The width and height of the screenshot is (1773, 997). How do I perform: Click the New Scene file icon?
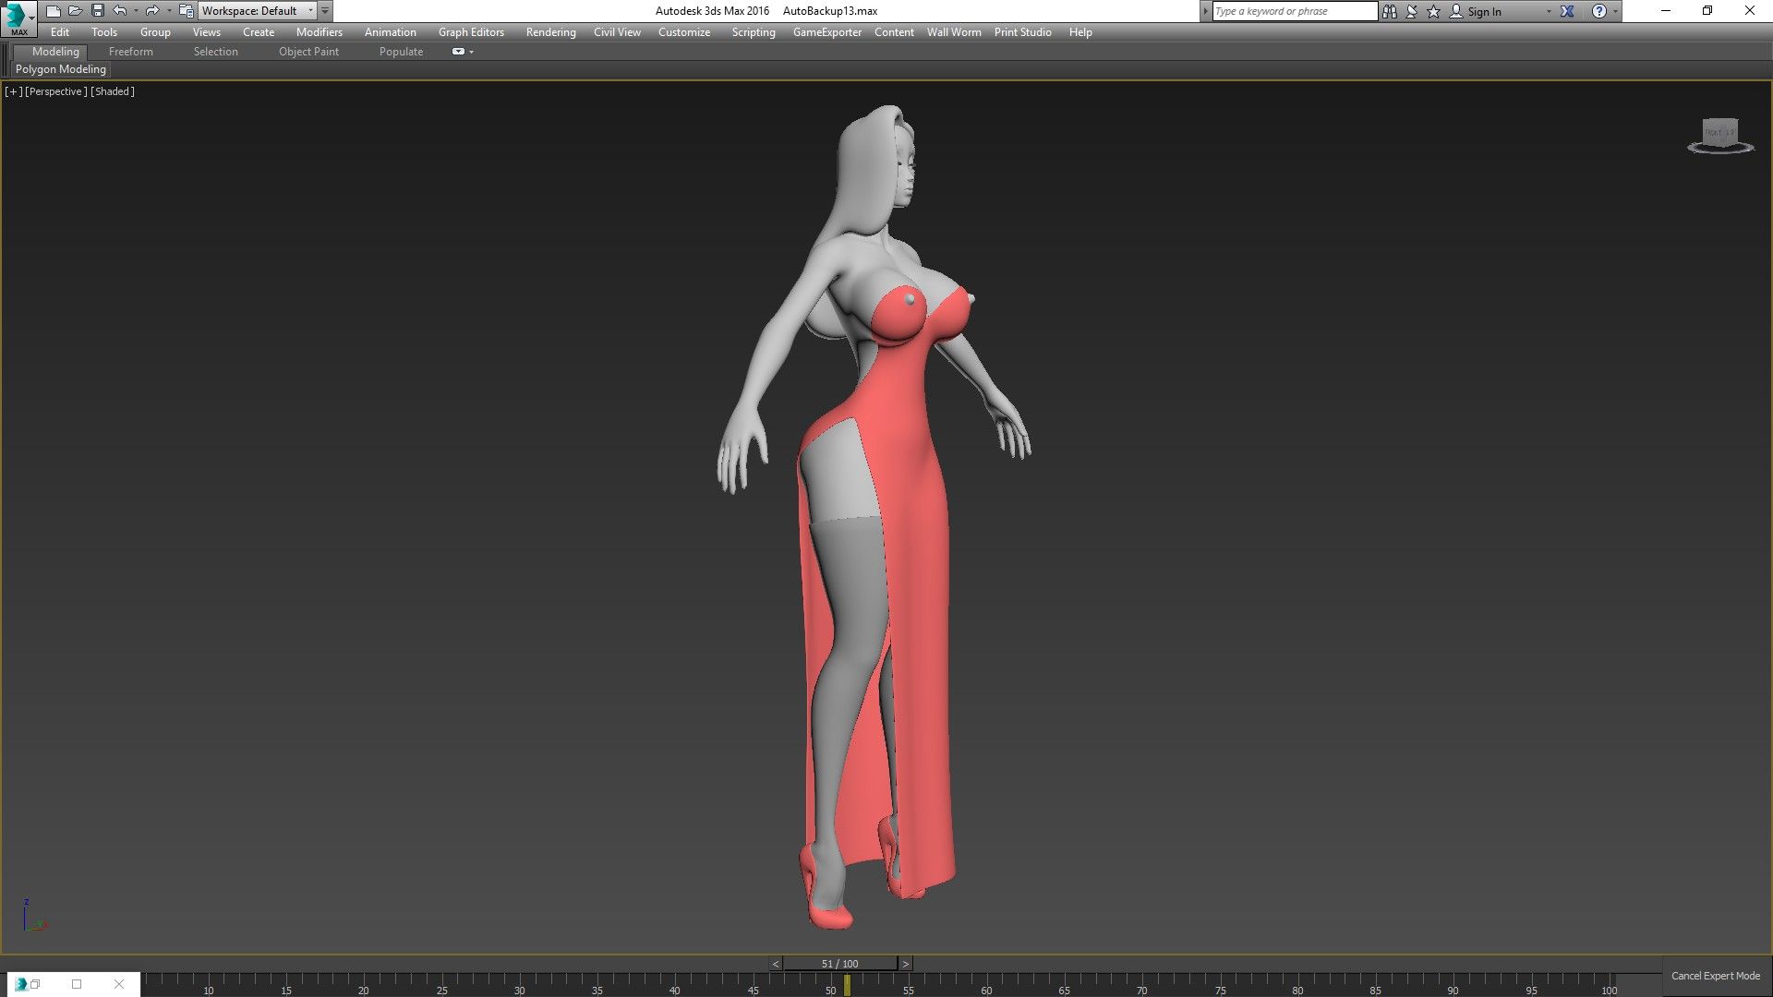click(54, 11)
